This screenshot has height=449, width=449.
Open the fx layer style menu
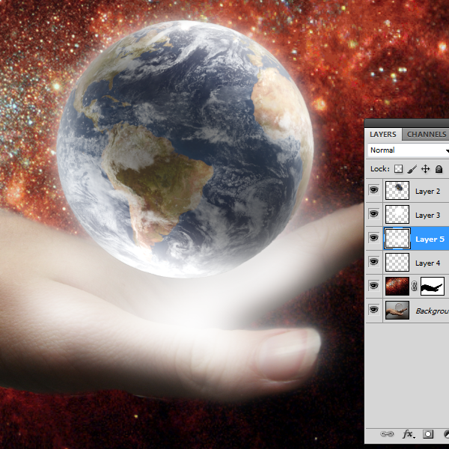point(408,434)
